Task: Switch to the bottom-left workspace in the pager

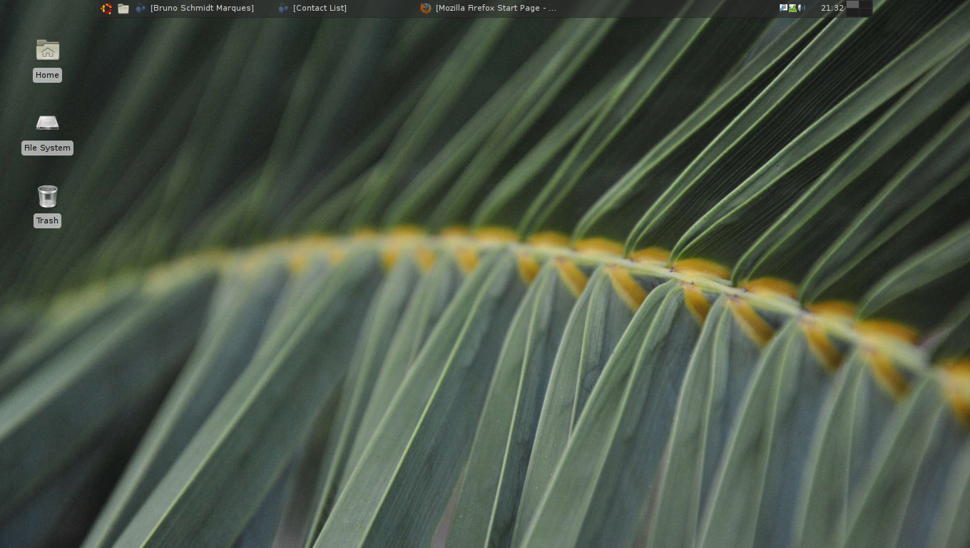Action: pyautogui.click(x=852, y=12)
